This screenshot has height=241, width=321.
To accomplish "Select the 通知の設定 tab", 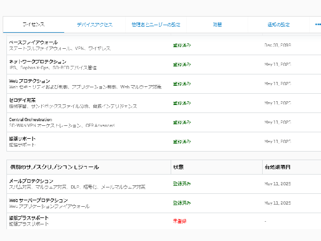I will [x=279, y=25].
